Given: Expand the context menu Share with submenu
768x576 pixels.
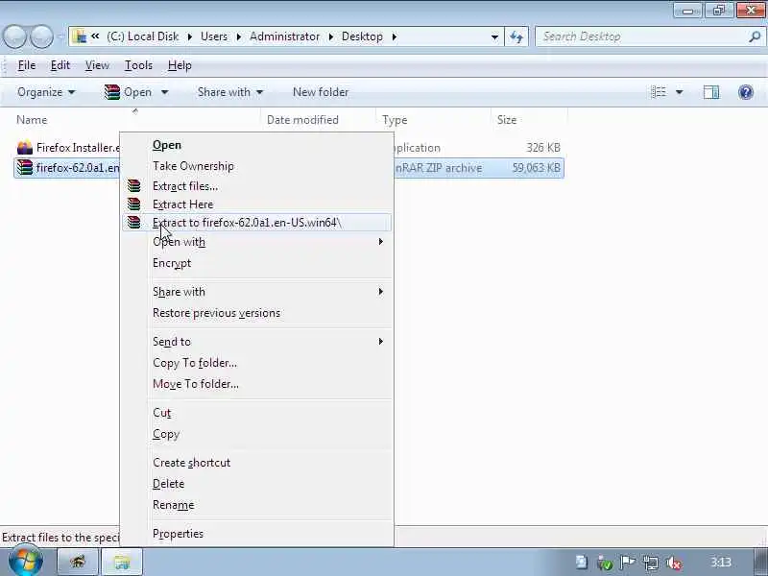Looking at the screenshot, I should [380, 292].
